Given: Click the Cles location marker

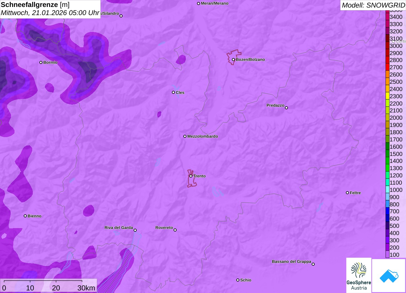Looking at the screenshot, I should pyautogui.click(x=173, y=92).
